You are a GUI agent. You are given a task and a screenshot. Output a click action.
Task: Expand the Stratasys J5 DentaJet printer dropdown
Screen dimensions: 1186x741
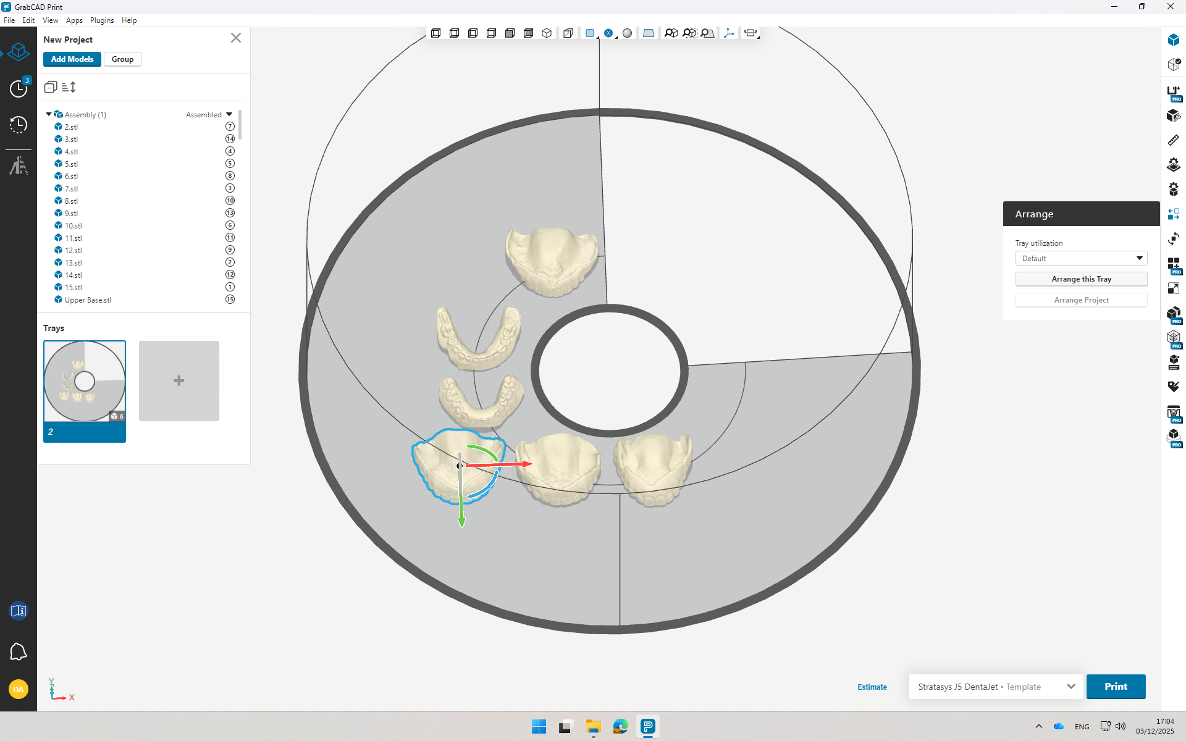(x=1070, y=687)
